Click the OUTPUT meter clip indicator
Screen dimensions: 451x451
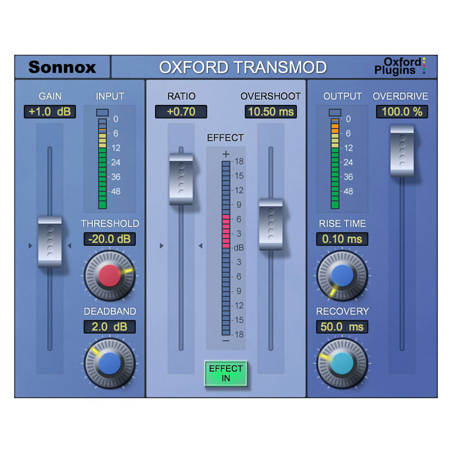[x=335, y=112]
